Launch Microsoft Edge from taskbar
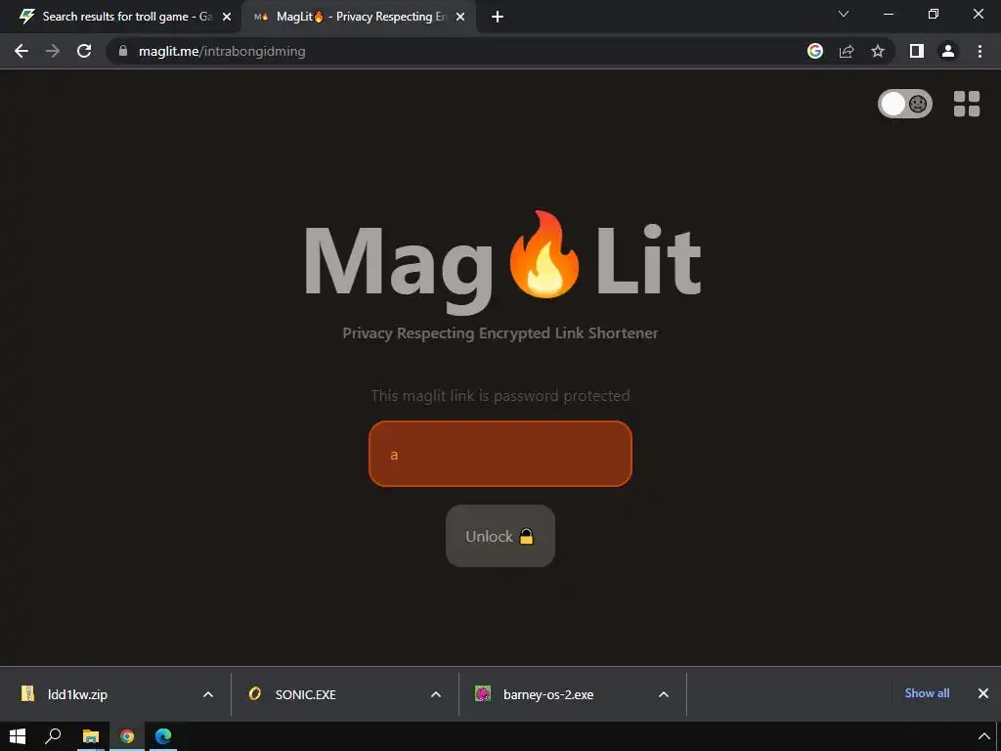 163,736
